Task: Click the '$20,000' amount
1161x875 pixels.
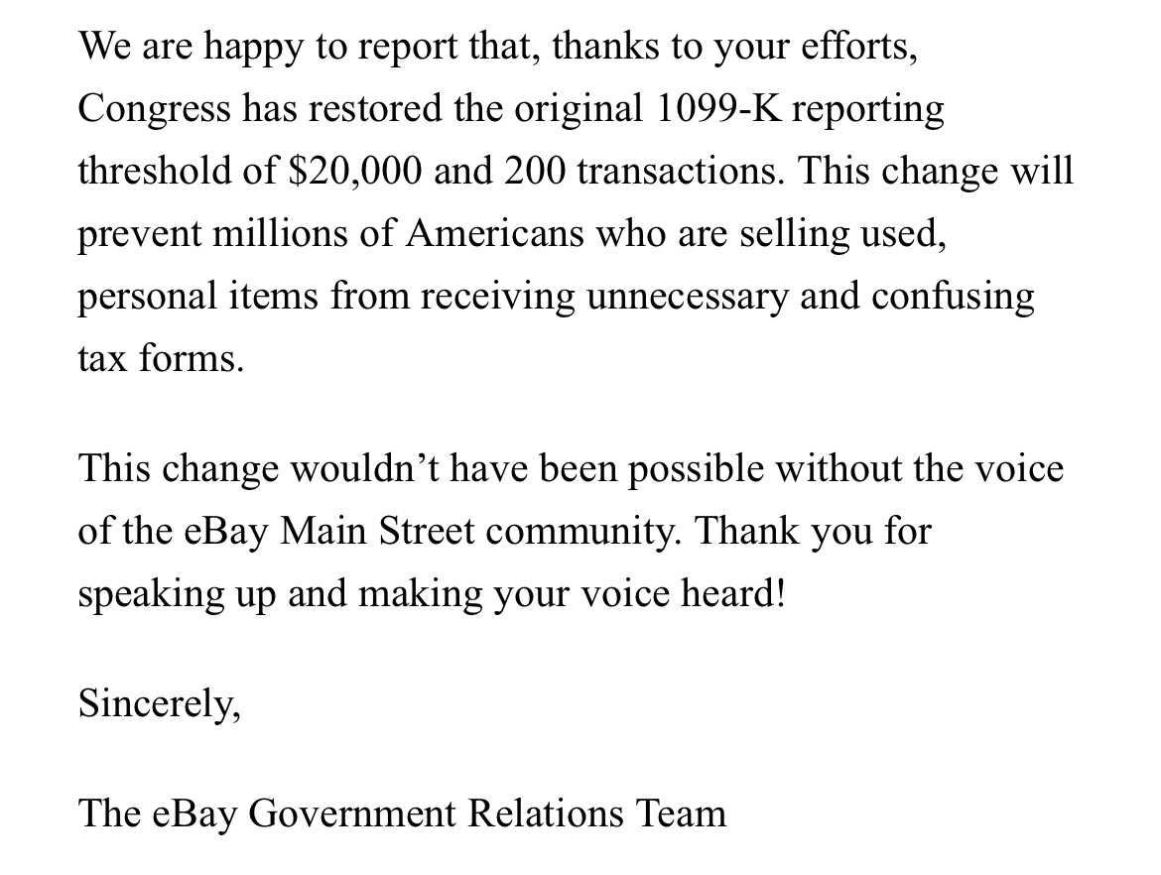Action: (x=355, y=171)
